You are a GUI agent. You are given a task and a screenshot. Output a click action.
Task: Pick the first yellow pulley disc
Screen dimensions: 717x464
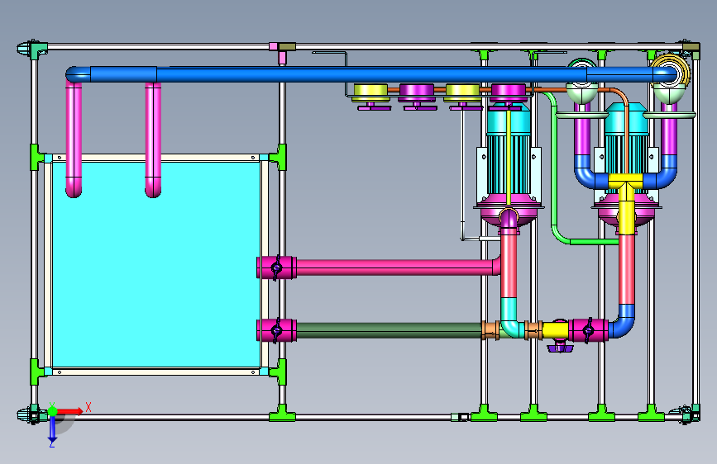(x=370, y=92)
